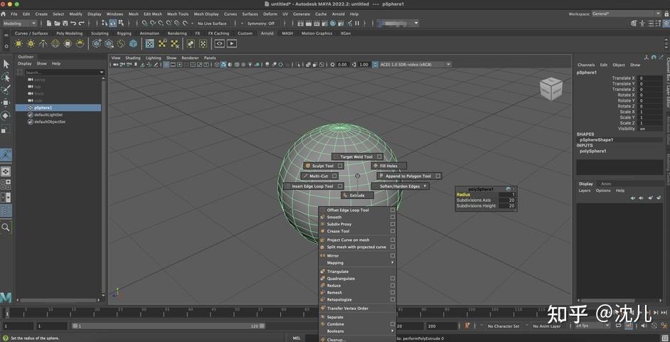Open the Mirror option box

tap(393, 256)
